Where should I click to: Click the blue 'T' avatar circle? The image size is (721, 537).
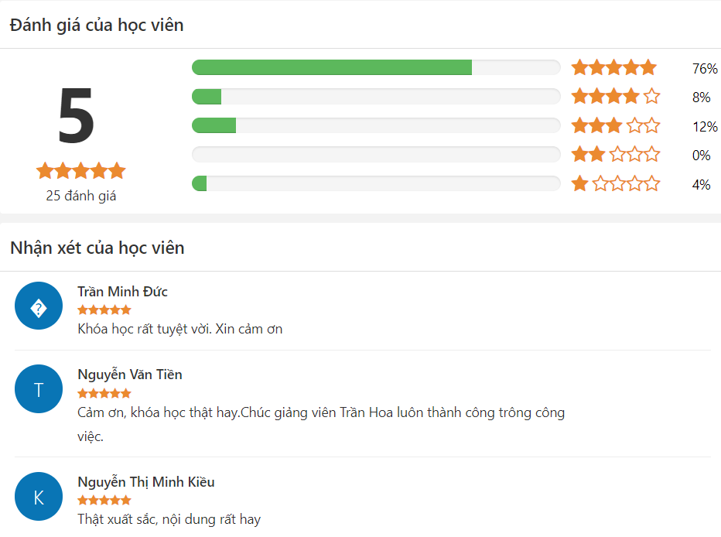tap(39, 388)
